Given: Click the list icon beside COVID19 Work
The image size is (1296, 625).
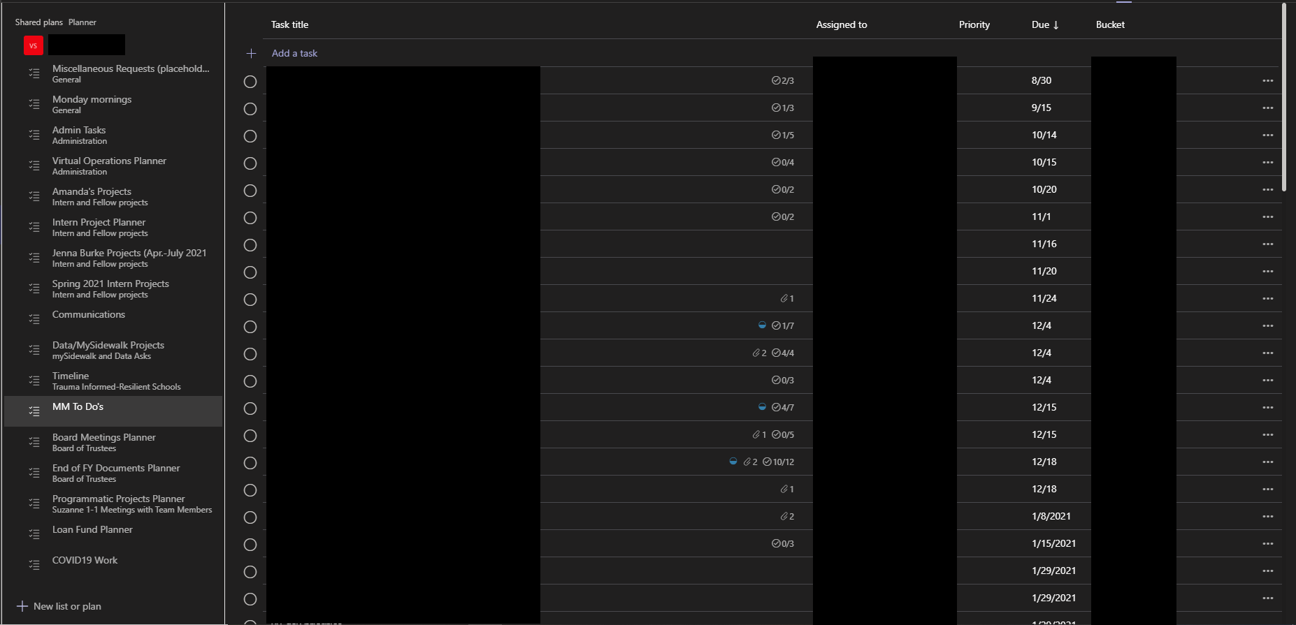Looking at the screenshot, I should 34,565.
